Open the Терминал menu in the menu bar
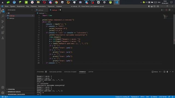The width and height of the screenshot is (175, 98). tap(51, 6)
